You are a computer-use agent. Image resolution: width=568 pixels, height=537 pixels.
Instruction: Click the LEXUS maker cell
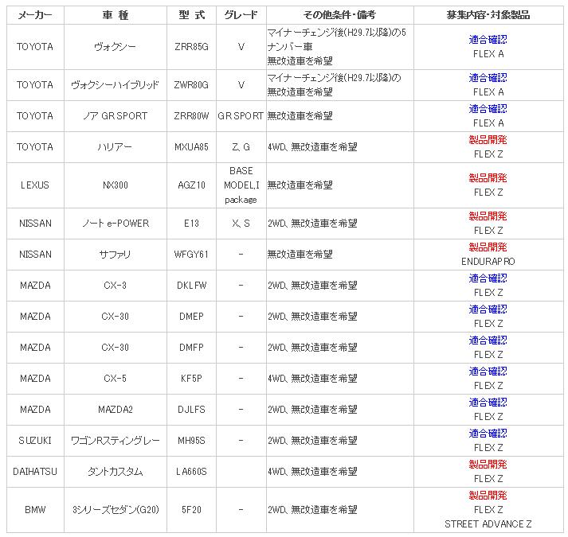point(35,185)
